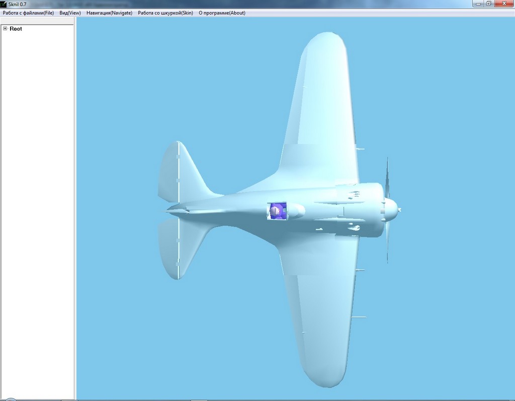Screen dimensions: 515x401
Task: Select the Root tree item
Action: point(16,29)
